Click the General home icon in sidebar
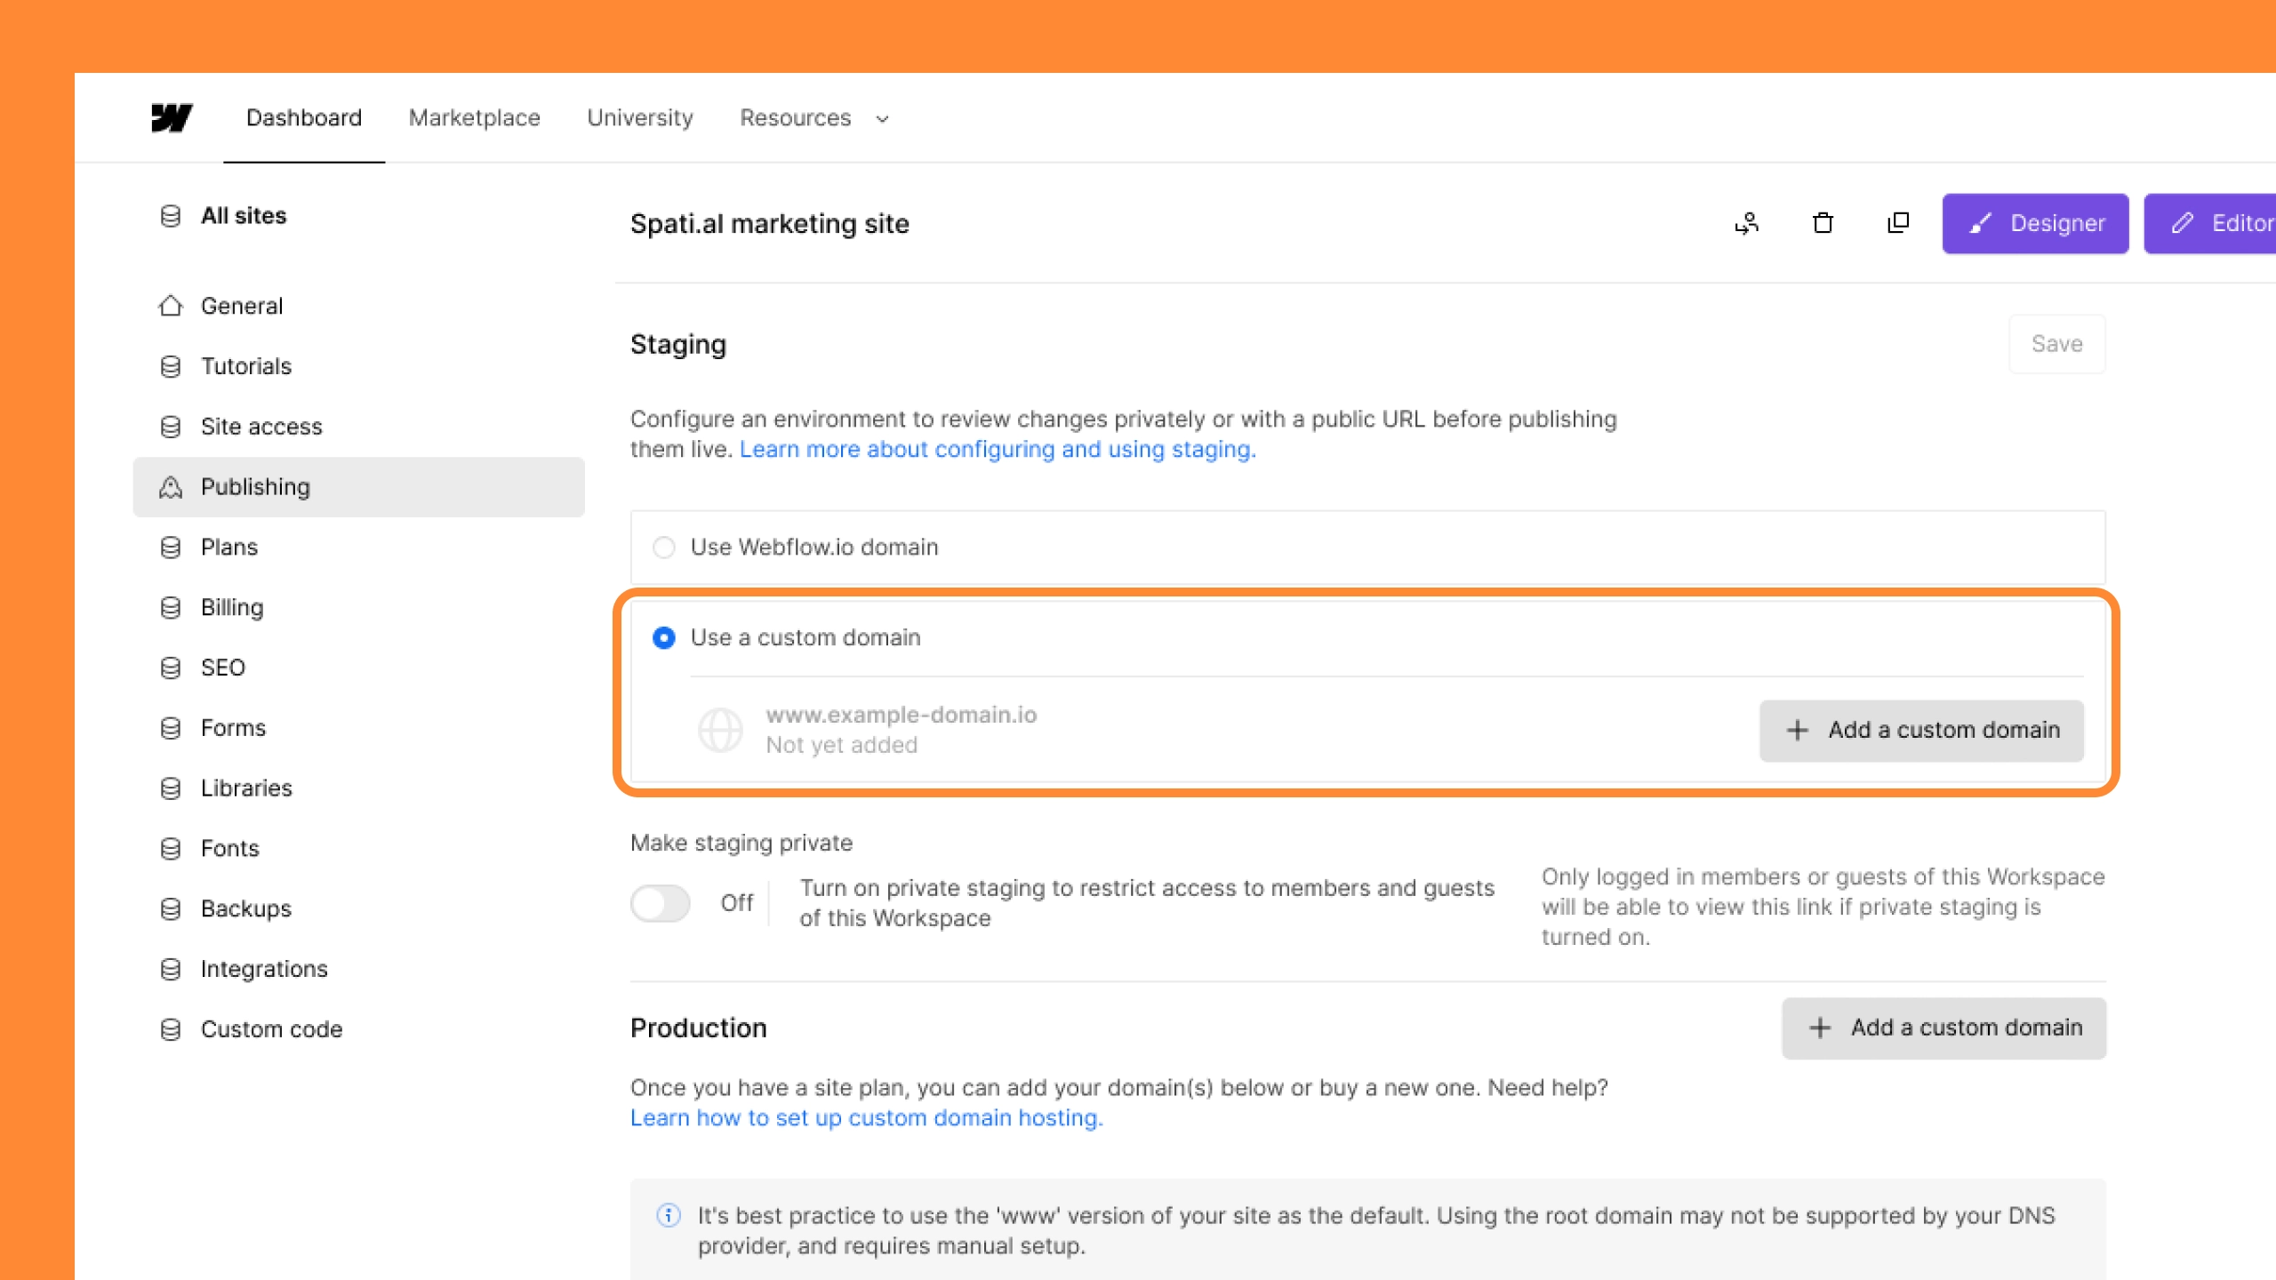 (171, 306)
